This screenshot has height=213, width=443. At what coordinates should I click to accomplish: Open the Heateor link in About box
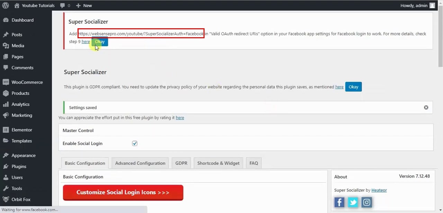(x=379, y=190)
